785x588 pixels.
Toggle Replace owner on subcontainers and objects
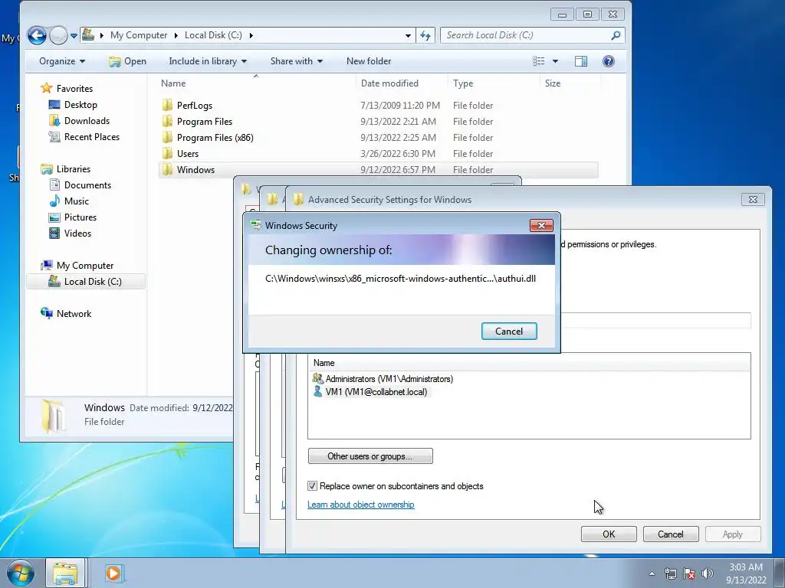[x=313, y=486]
